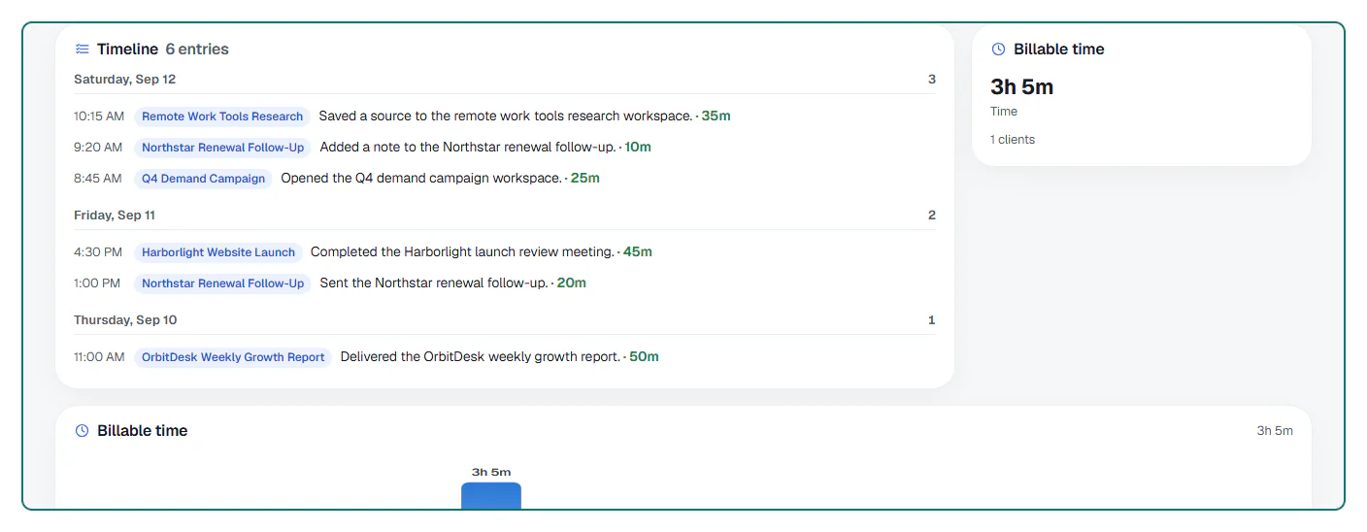
Task: Click the 'Friday, Sep 11' date header
Action: pyautogui.click(x=115, y=216)
